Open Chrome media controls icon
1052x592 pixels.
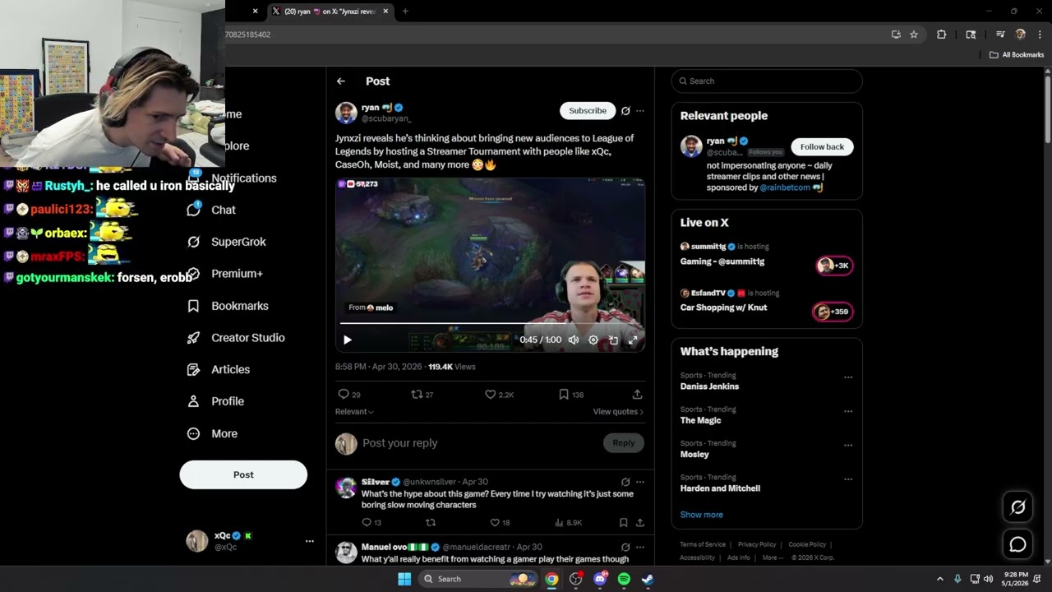(1000, 35)
